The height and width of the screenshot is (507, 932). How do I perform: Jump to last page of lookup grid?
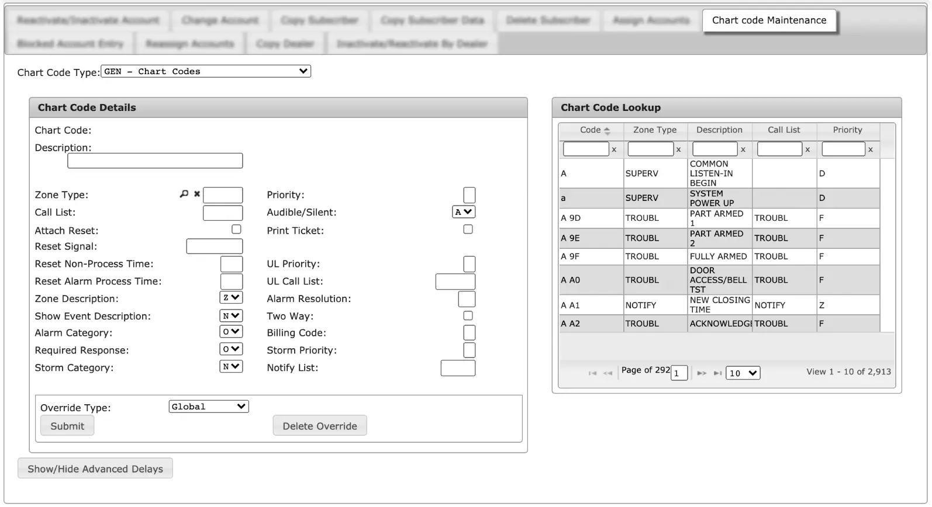coord(718,373)
